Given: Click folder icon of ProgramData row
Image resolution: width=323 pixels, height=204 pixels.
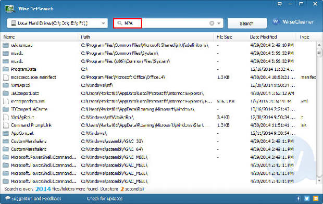Looking at the screenshot, I should [x=6, y=69].
